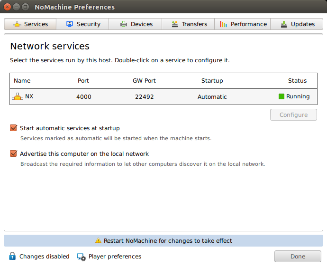Select the Performance tab
The height and width of the screenshot is (267, 327).
click(x=243, y=24)
